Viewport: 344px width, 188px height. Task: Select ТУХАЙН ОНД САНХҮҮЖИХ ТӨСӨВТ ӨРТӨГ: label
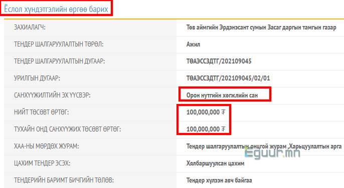[x=67, y=129]
